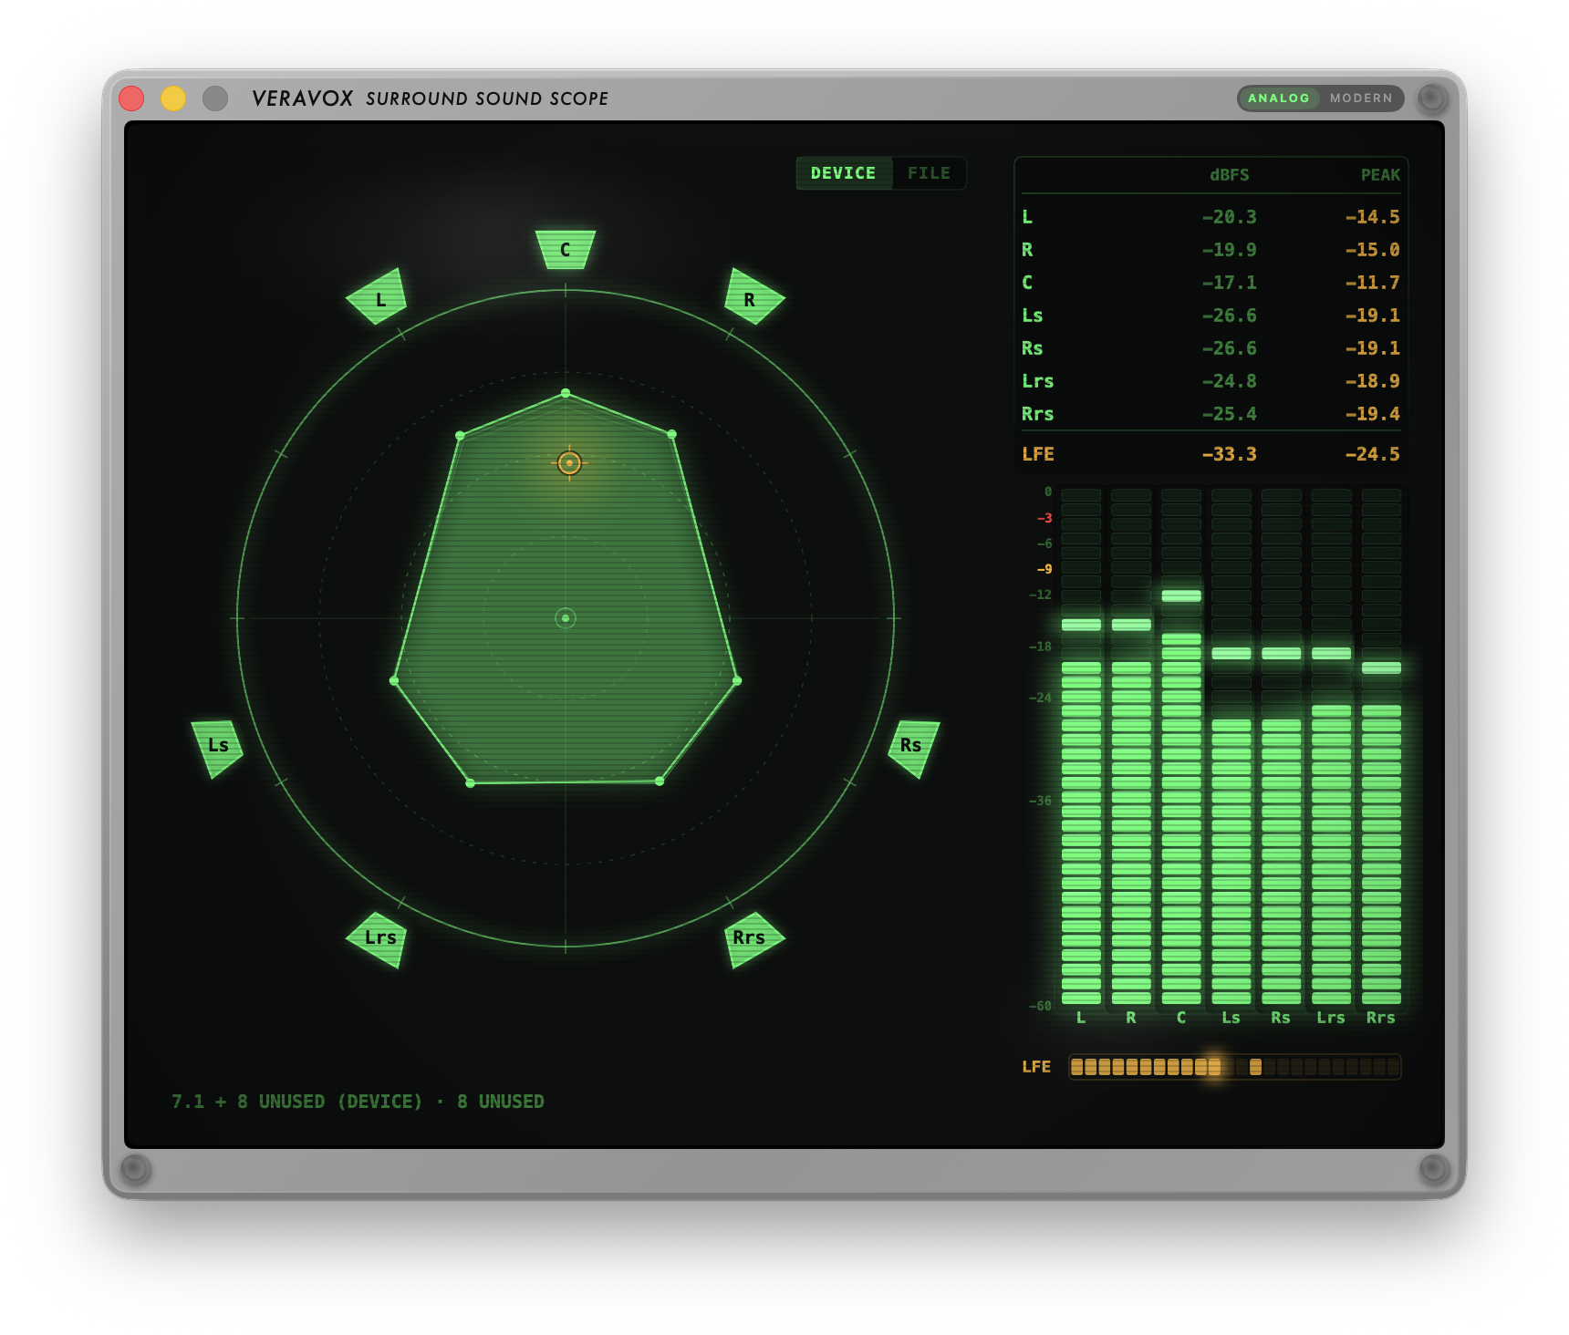This screenshot has width=1569, height=1335.
Task: Click the top polygon vertex under C
Action: [x=566, y=393]
